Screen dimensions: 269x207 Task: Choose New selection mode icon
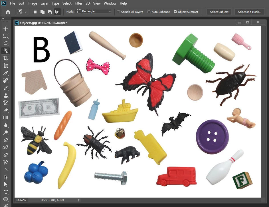(x=35, y=12)
